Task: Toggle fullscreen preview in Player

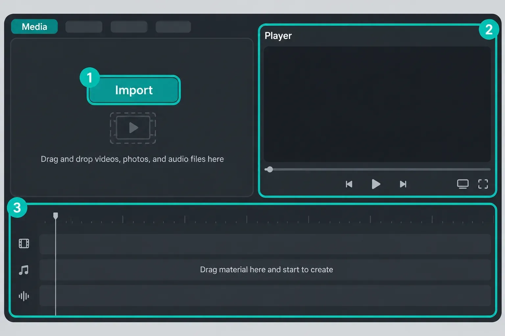Action: (x=483, y=184)
